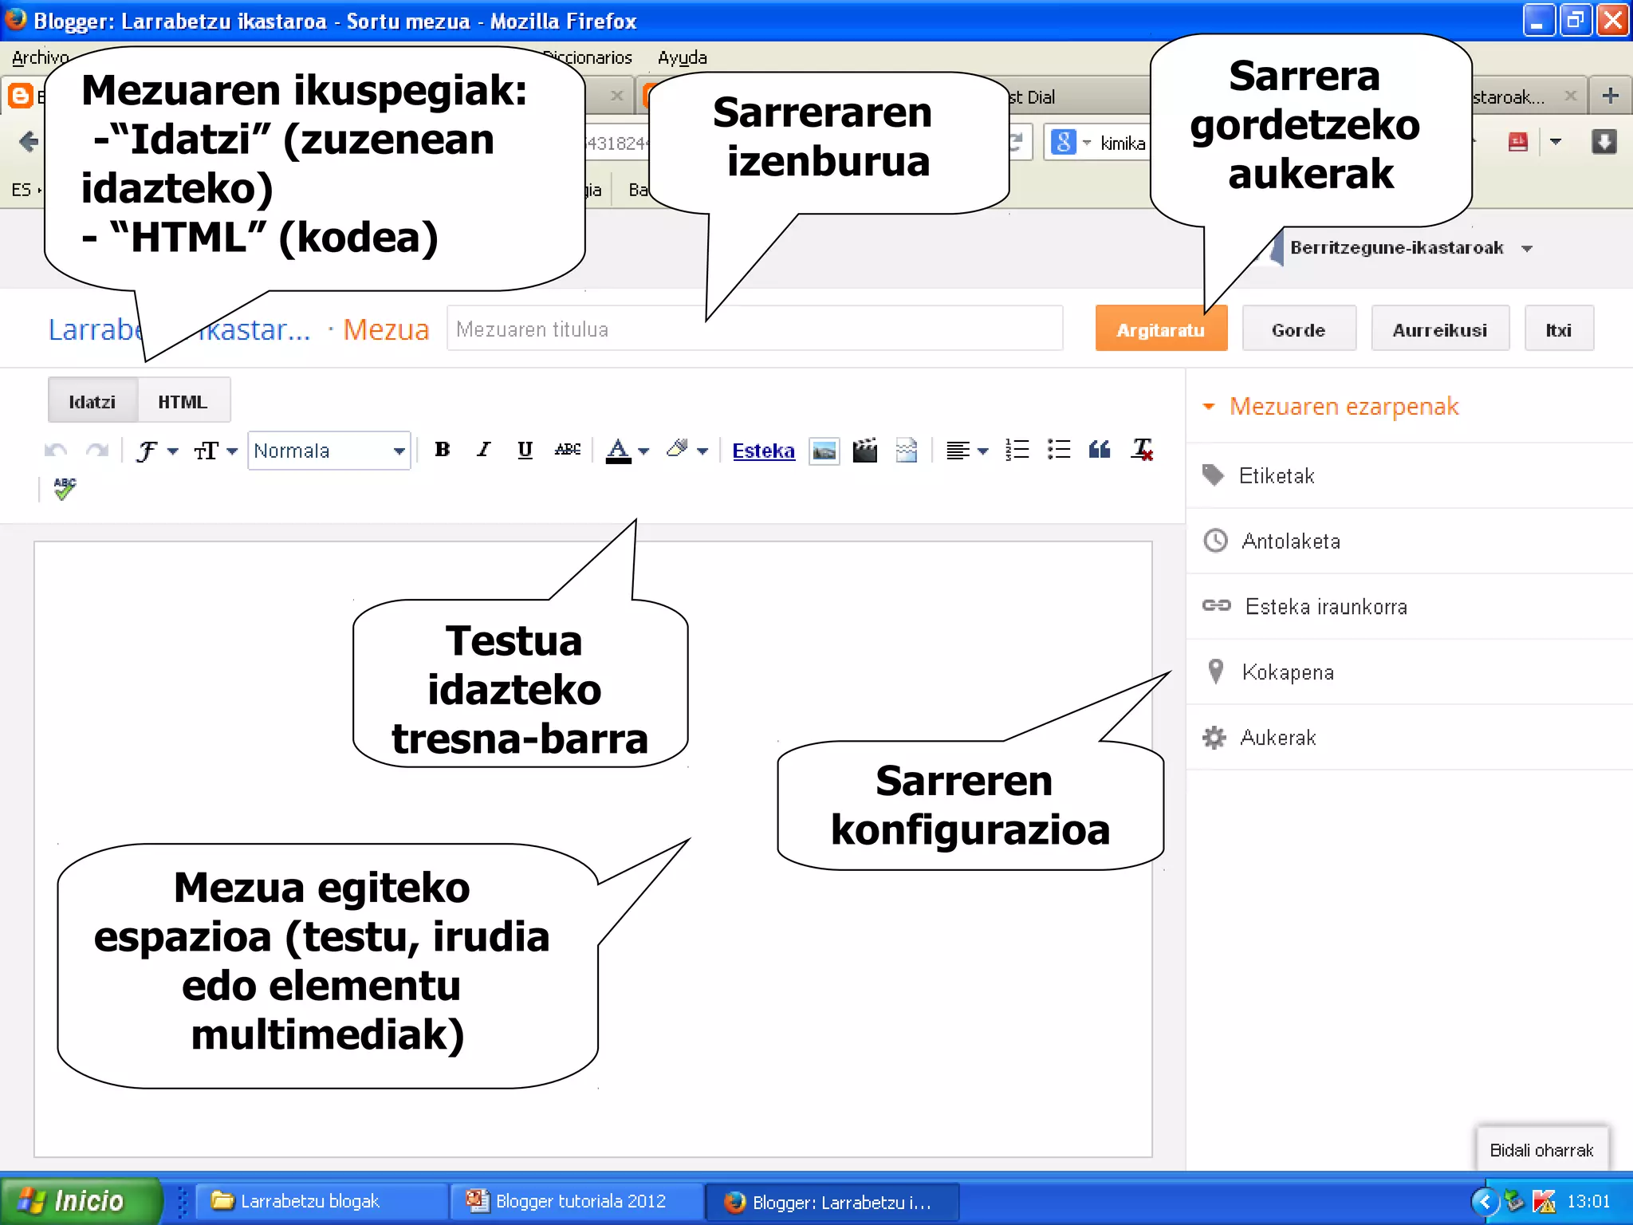The height and width of the screenshot is (1225, 1633).
Task: Switch to the Idatzi compose view
Action: pos(92,401)
